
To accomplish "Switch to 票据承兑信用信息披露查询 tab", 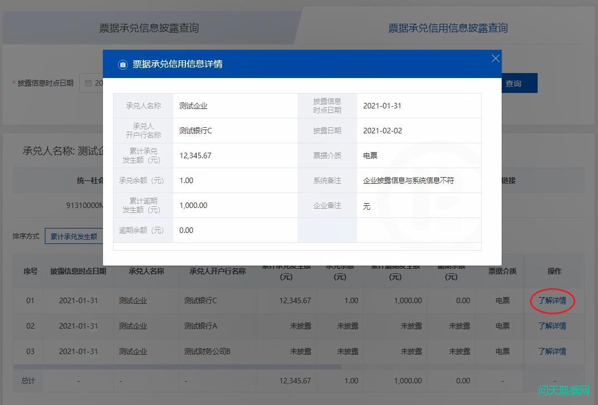I will click(x=446, y=27).
